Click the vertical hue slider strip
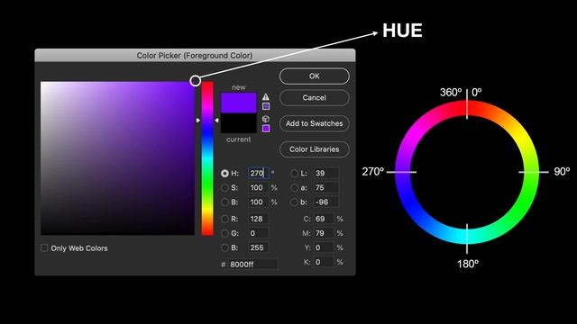The width and height of the screenshot is (577, 324). [x=207, y=158]
